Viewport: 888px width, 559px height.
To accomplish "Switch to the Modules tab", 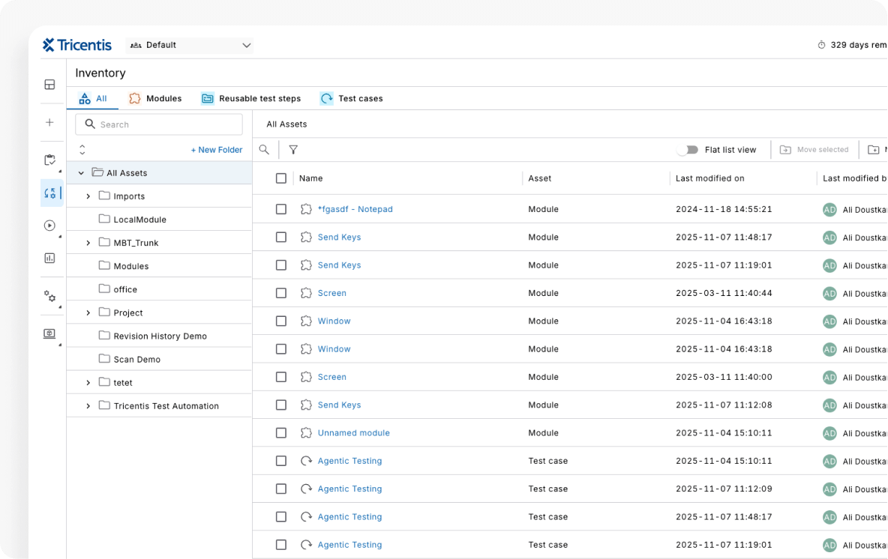I will tap(155, 98).
